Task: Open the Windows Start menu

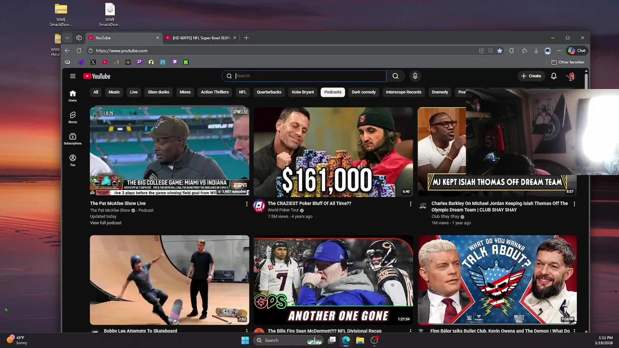Action: [245, 340]
